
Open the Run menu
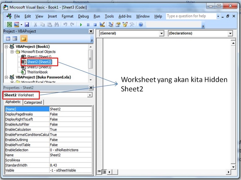click(97, 16)
